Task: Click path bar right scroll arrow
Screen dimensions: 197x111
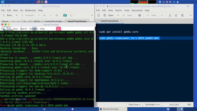Action: [90, 21]
